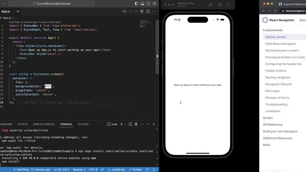Open Customize Layout icon in VS Code title bar
Screen dimensions: 306x172
click(154, 3)
